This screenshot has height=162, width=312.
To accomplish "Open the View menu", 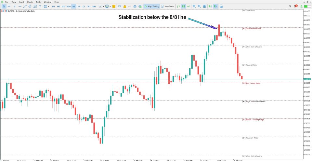I will [x=14, y=2].
